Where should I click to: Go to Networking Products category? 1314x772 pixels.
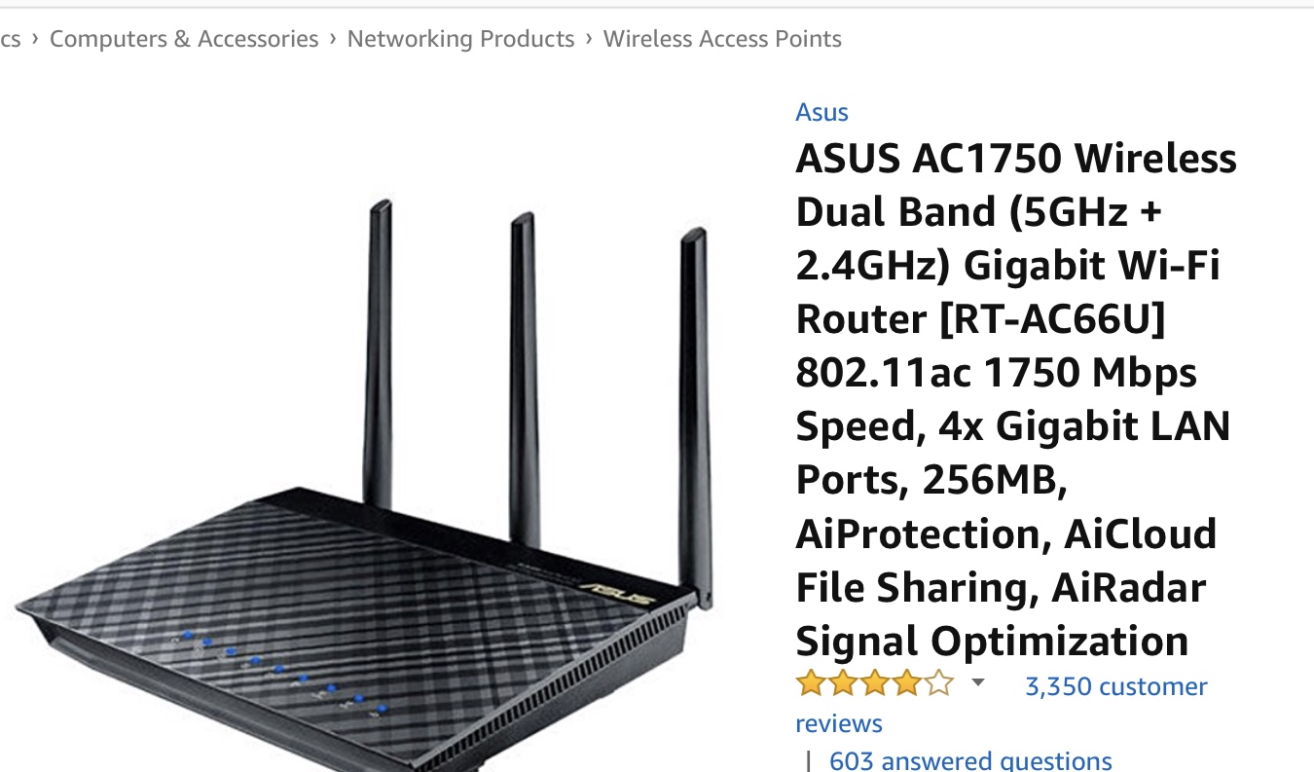coord(460,39)
